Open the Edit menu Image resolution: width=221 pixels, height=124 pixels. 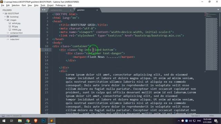tap(8, 6)
